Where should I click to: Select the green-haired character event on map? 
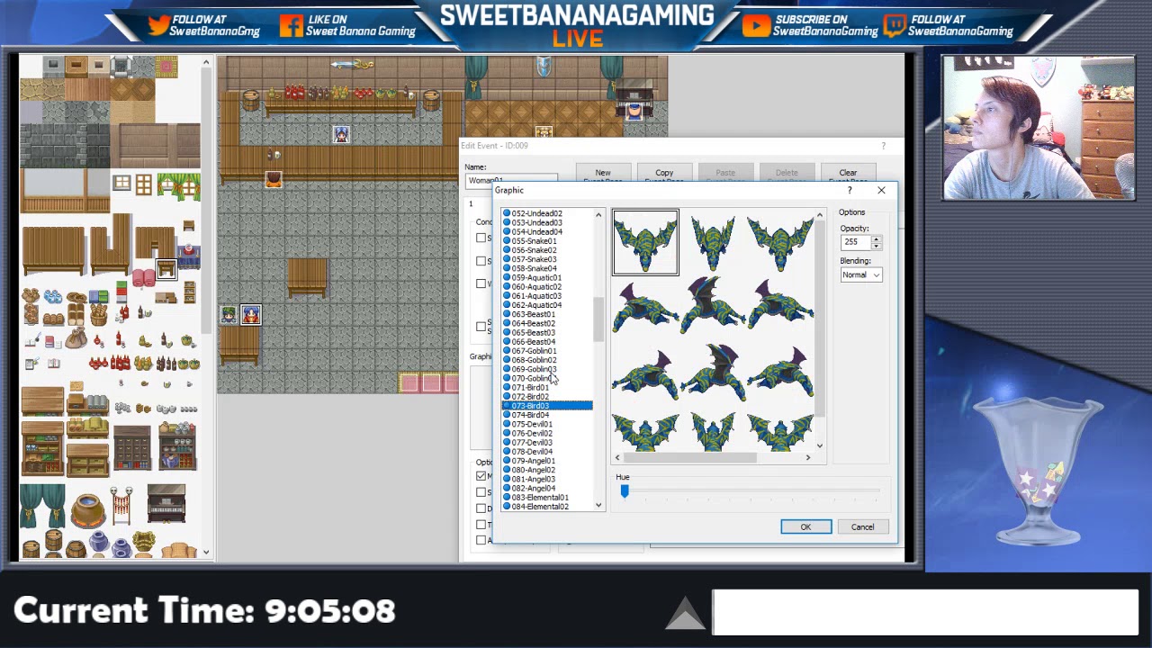click(229, 315)
